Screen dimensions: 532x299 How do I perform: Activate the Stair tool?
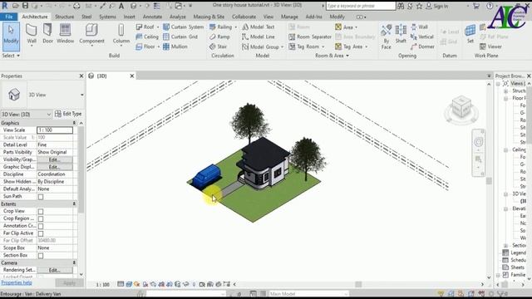tap(218, 47)
